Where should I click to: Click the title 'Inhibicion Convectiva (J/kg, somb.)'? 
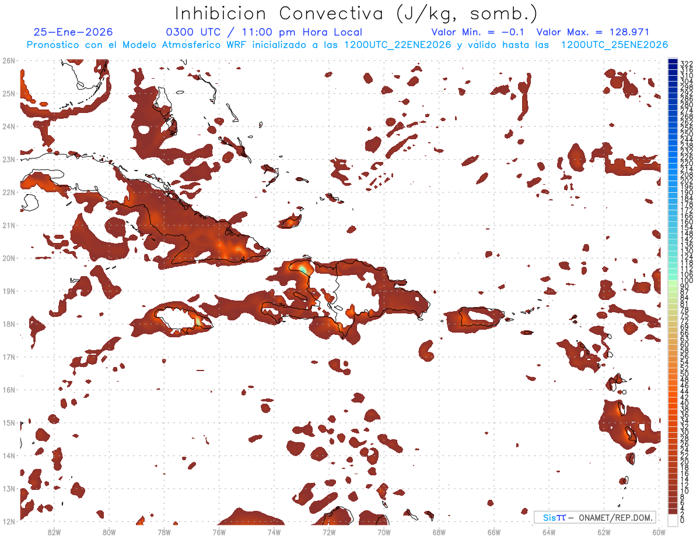click(356, 13)
